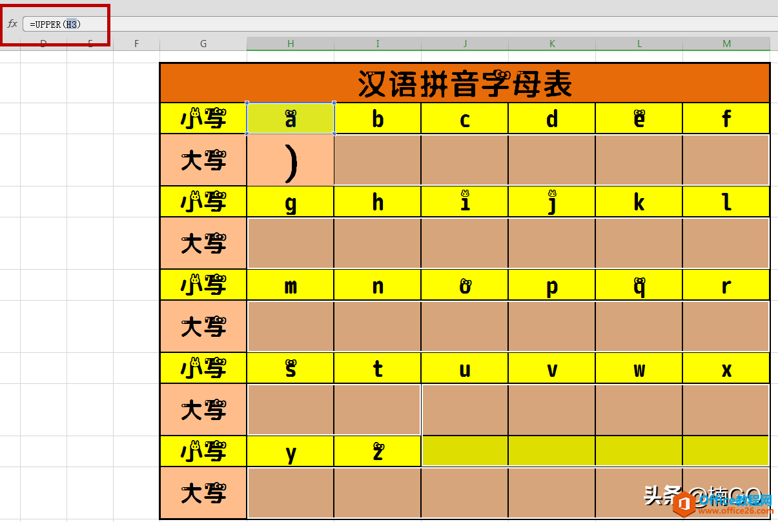Click the editing cell showing the ) character
The image size is (778, 522).
click(291, 160)
